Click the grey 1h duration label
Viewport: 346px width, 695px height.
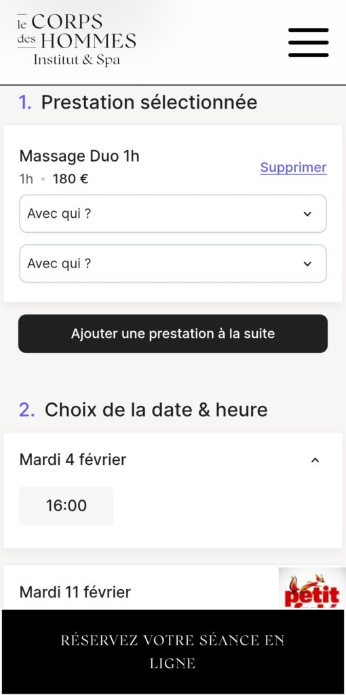point(26,179)
